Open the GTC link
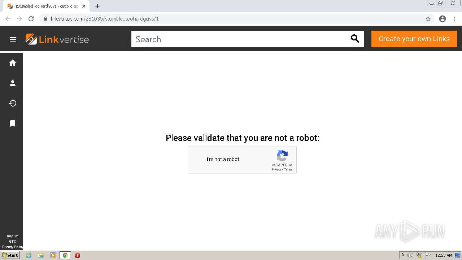Viewport: 462px width, 260px height. tap(13, 242)
